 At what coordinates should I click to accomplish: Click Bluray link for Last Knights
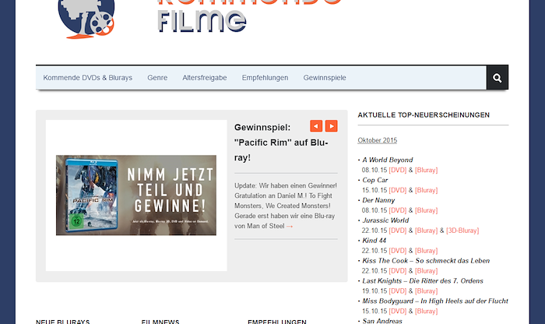click(x=427, y=291)
